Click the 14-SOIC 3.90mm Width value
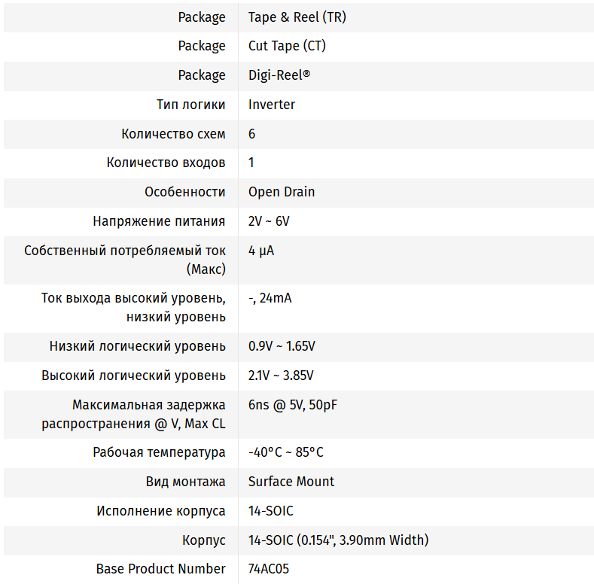The width and height of the screenshot is (594, 584). click(338, 540)
